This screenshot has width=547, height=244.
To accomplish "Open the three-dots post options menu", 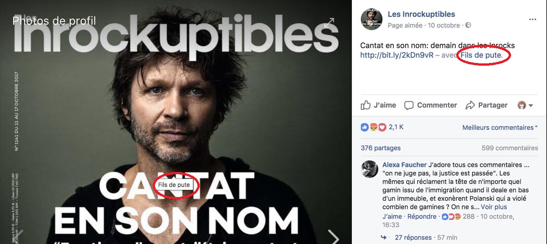I will [532, 20].
